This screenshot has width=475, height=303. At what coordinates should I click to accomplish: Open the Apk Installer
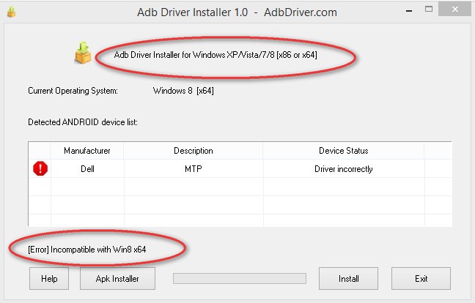click(x=117, y=278)
